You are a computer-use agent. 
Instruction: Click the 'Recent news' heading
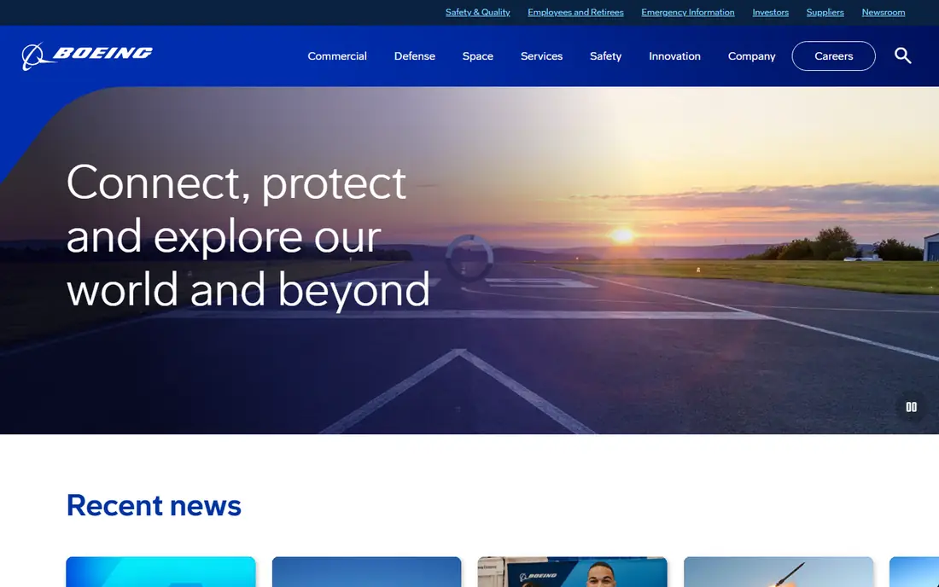pyautogui.click(x=154, y=506)
